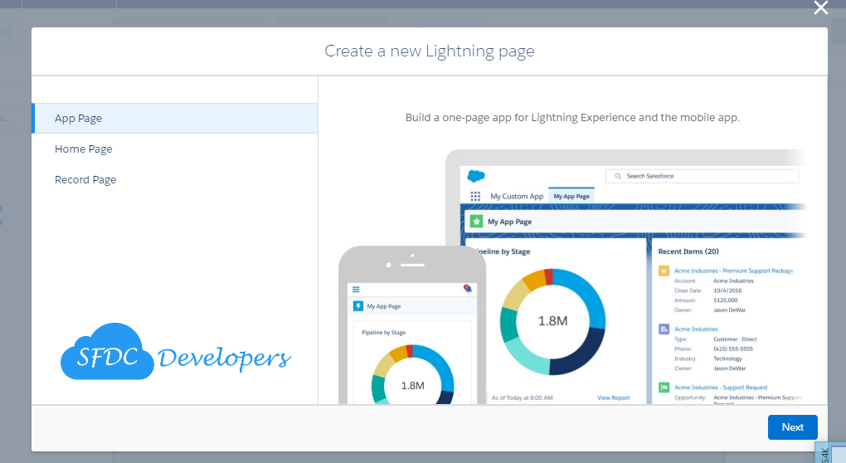Click the dark navy segment of desktop donut chart
Screen dimensions: 846x463
tap(577, 353)
